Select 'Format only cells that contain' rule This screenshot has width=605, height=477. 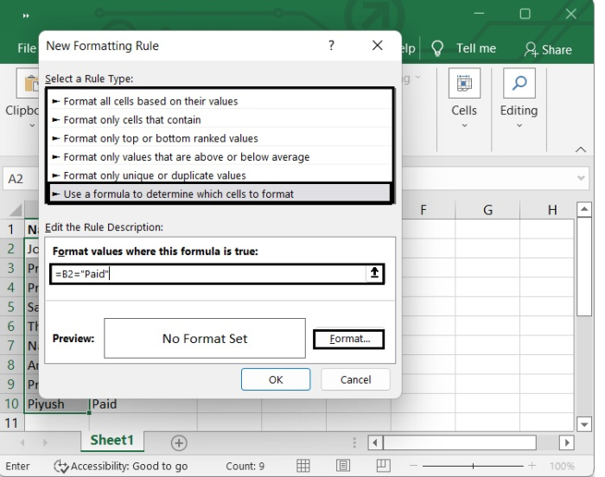[132, 120]
